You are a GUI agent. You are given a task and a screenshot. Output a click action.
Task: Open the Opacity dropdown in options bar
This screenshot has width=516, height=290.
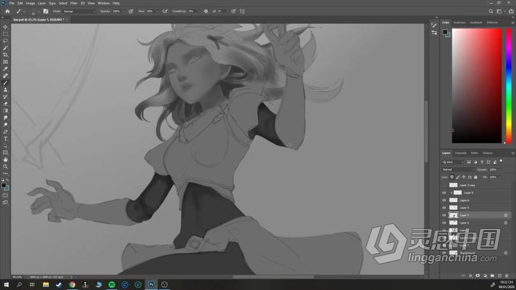(x=124, y=11)
